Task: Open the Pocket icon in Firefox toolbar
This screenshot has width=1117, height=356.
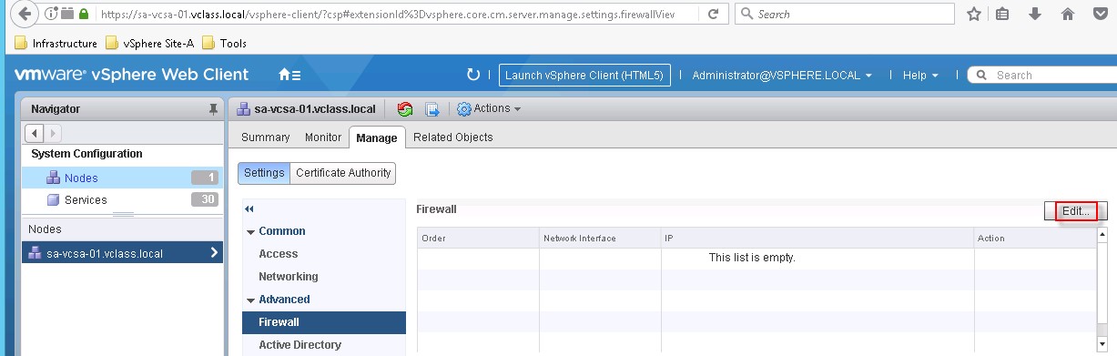Action: [1100, 15]
